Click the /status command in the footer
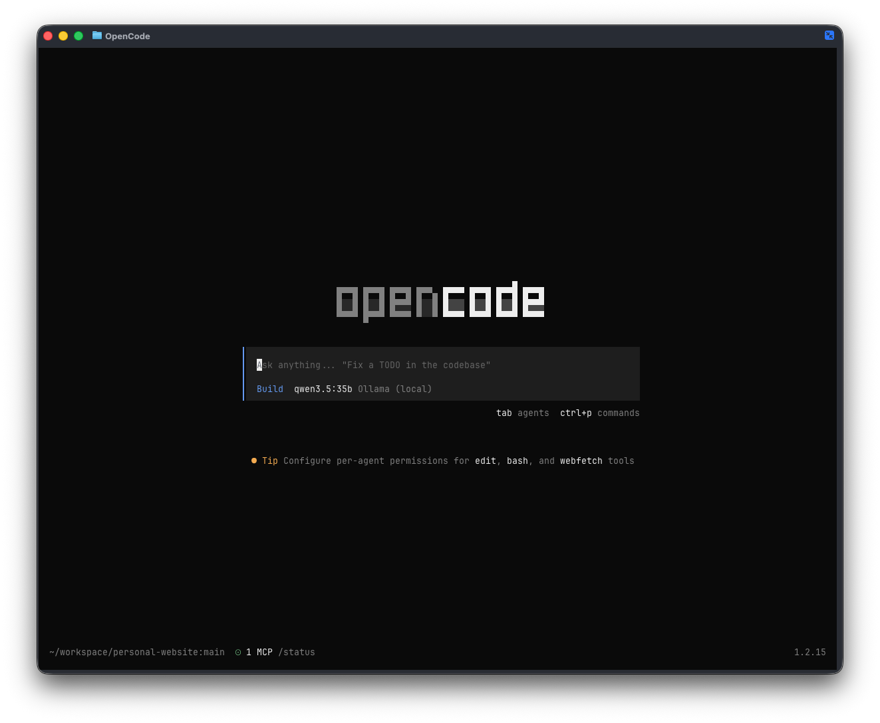Screen dimensions: 880x723 click(297, 653)
